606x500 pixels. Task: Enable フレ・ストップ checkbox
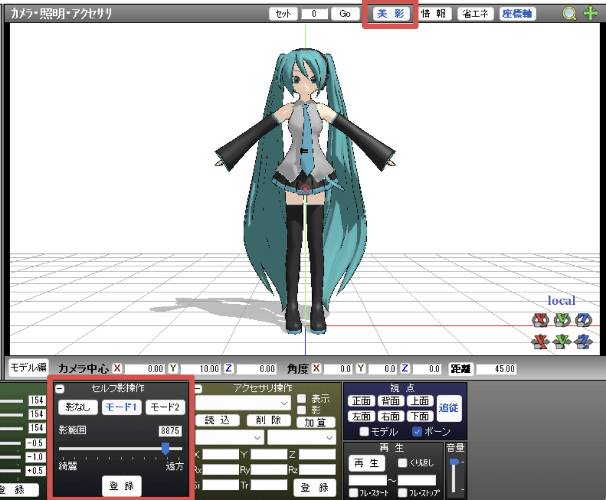coord(402,493)
